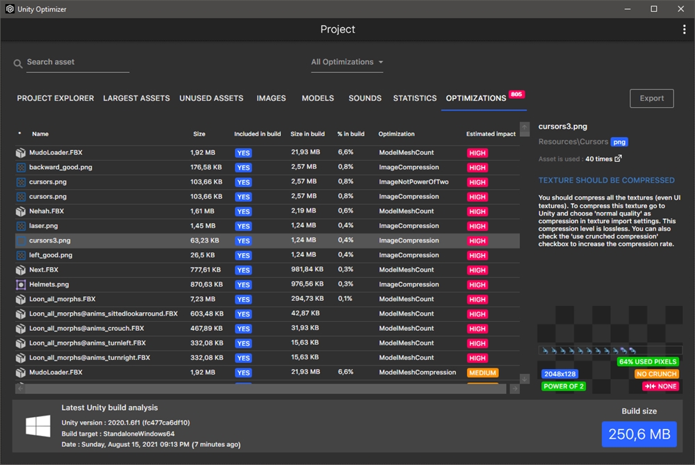
Task: Focus the Search asset input field
Action: coord(78,63)
